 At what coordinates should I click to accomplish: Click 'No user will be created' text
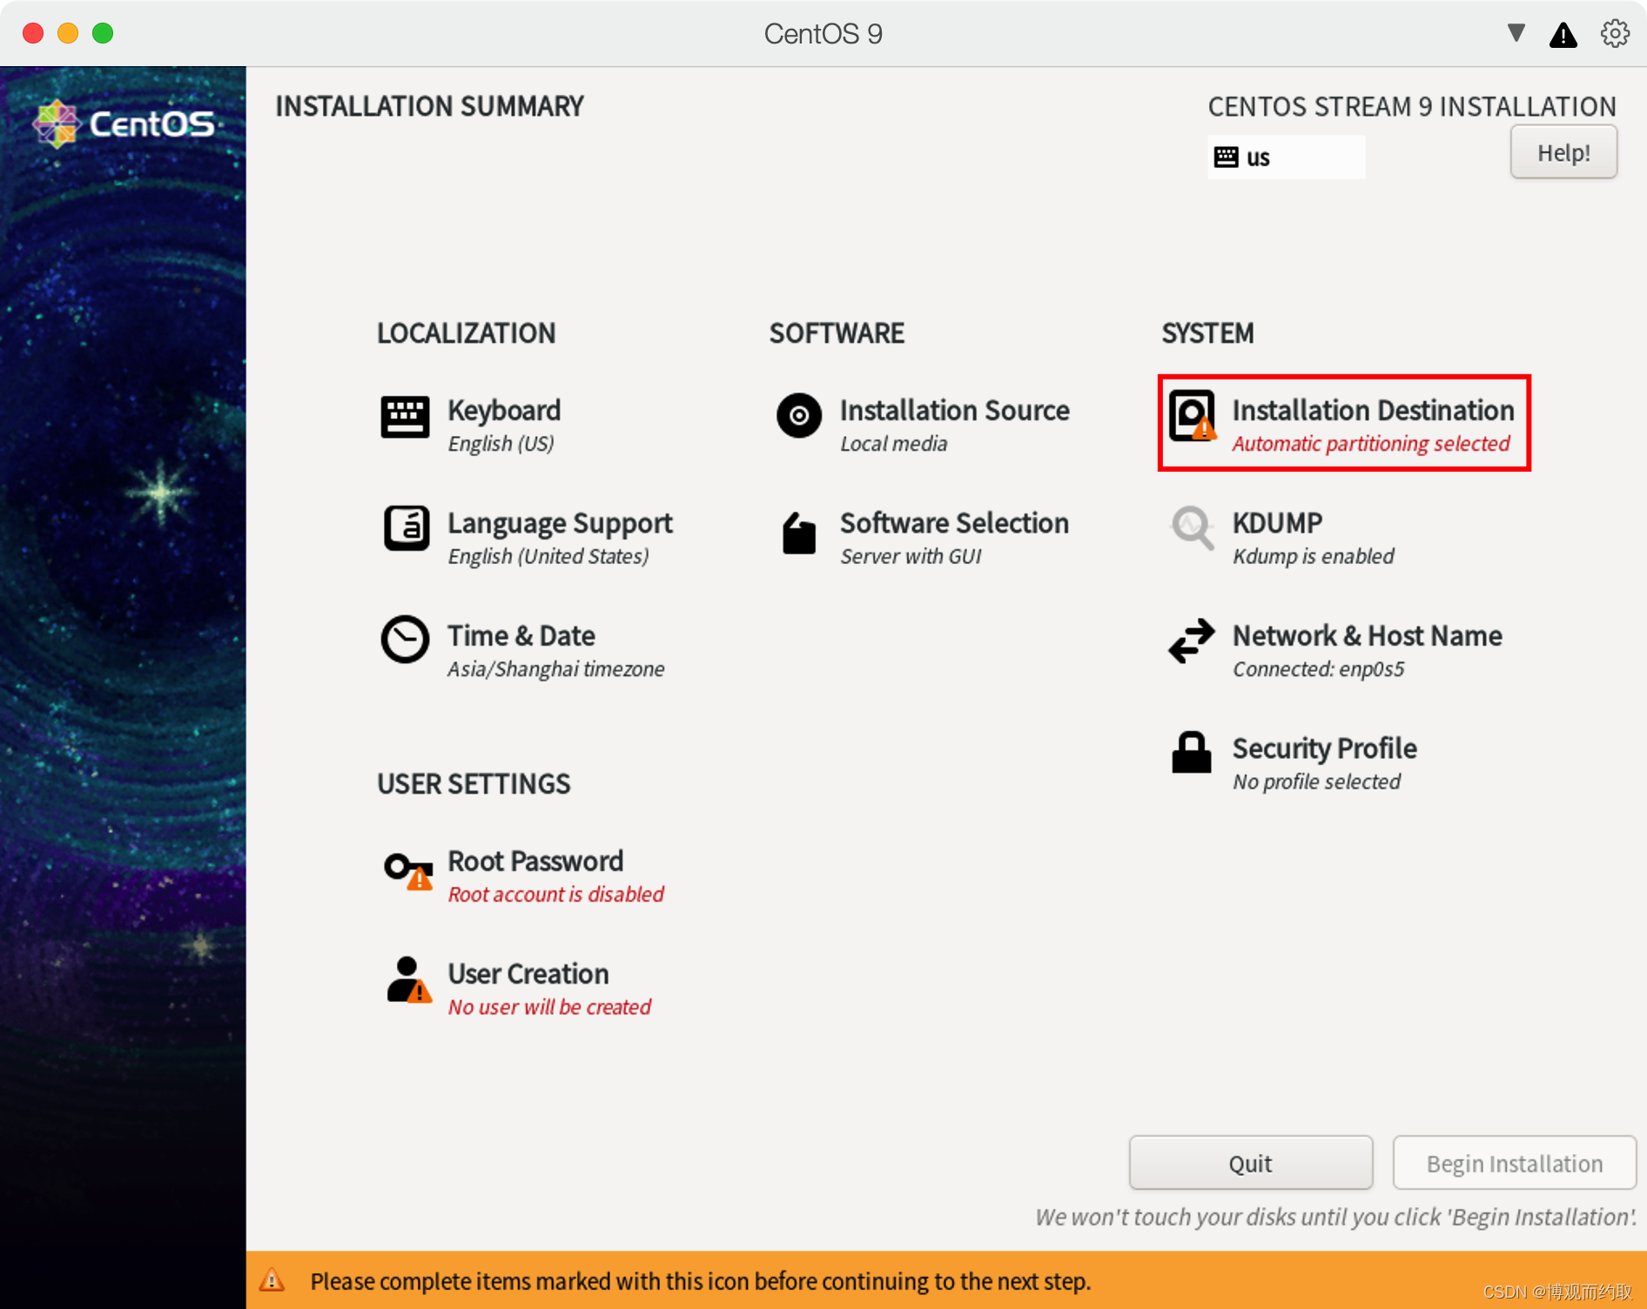tap(549, 1007)
